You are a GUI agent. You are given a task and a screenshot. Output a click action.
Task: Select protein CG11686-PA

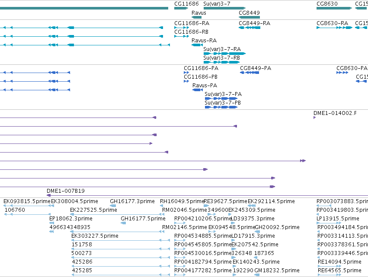point(186,73)
